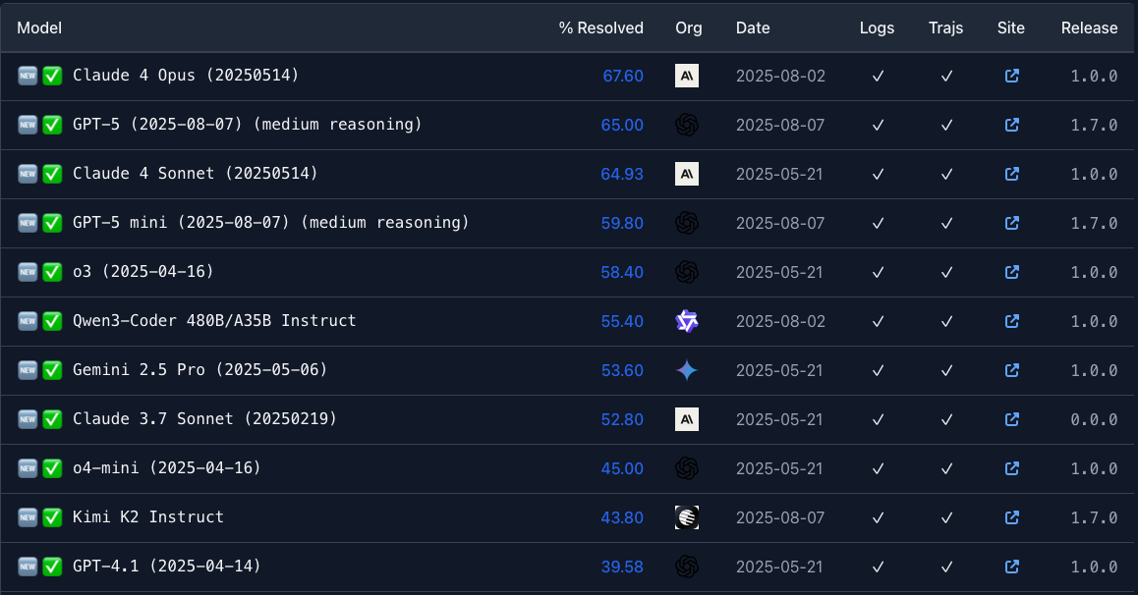Click the Moonshot logo in Kimi K2 Instruct row
Viewport: 1138px width, 595px height.
tap(687, 517)
